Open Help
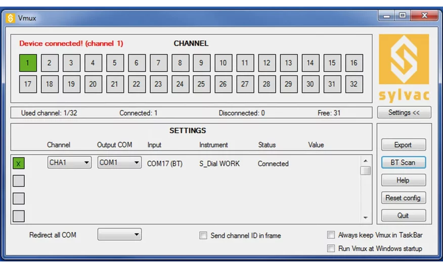Screen dimensions: 443x268 click(x=404, y=180)
